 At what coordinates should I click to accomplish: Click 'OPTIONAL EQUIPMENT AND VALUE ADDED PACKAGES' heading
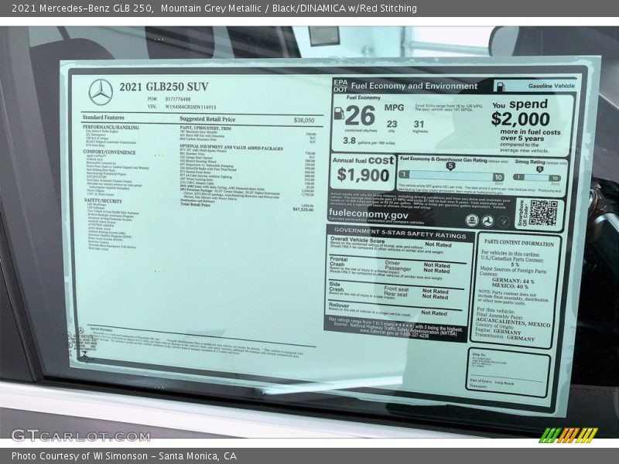[231, 148]
